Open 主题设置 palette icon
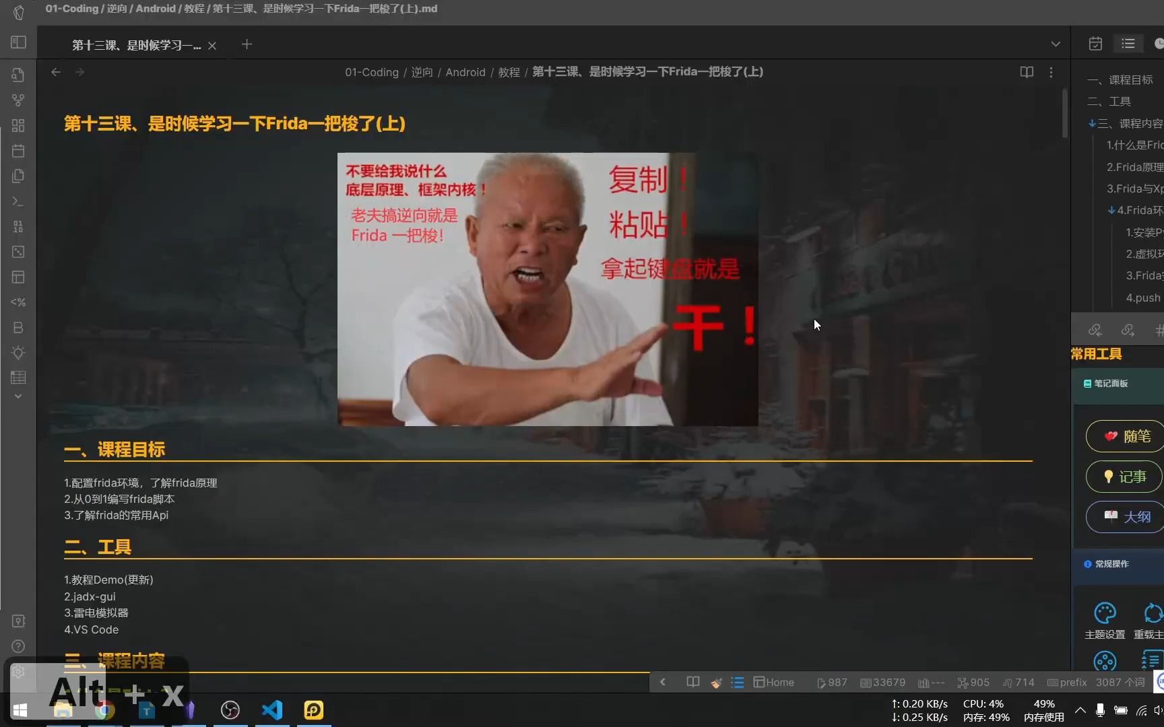 pyautogui.click(x=1105, y=613)
